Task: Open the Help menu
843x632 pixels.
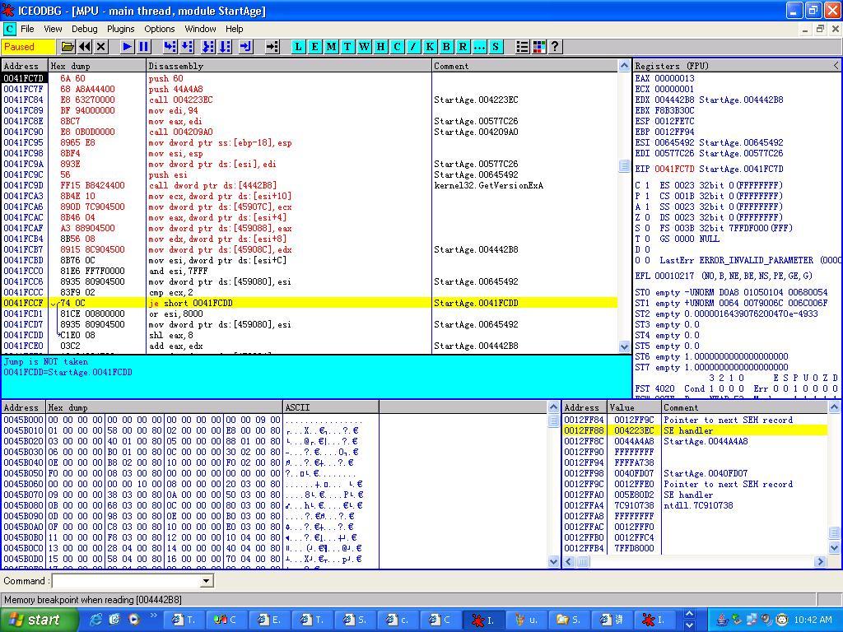Action: [x=234, y=29]
